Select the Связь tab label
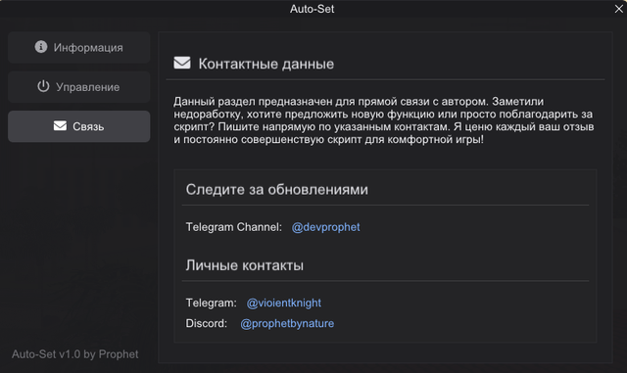This screenshot has width=627, height=373. click(88, 126)
